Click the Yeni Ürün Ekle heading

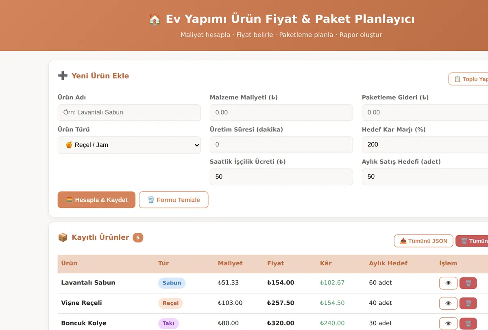pos(100,76)
